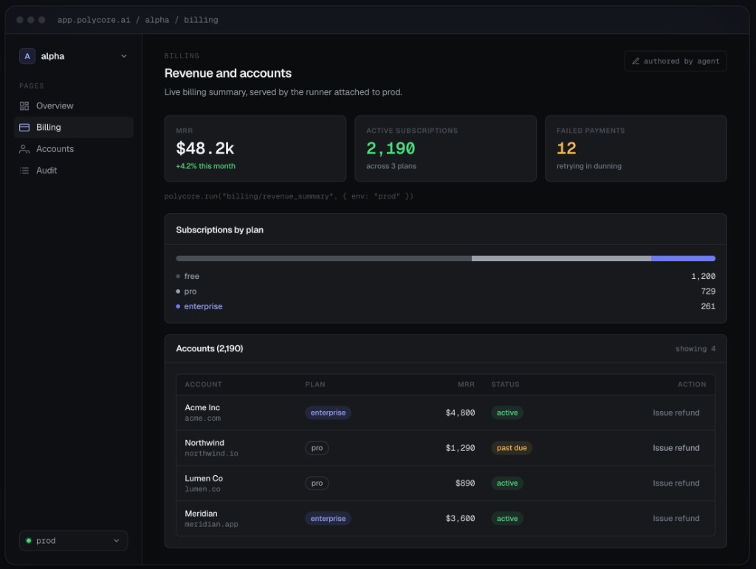This screenshot has height=569, width=756.
Task: Click the Billing credit card icon
Action: (x=24, y=127)
